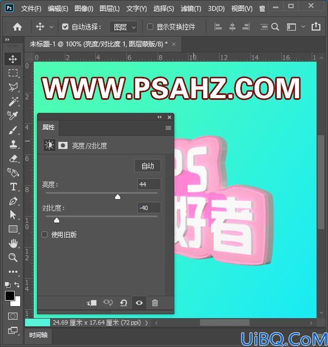Open the 图层(L) menu

pos(110,9)
